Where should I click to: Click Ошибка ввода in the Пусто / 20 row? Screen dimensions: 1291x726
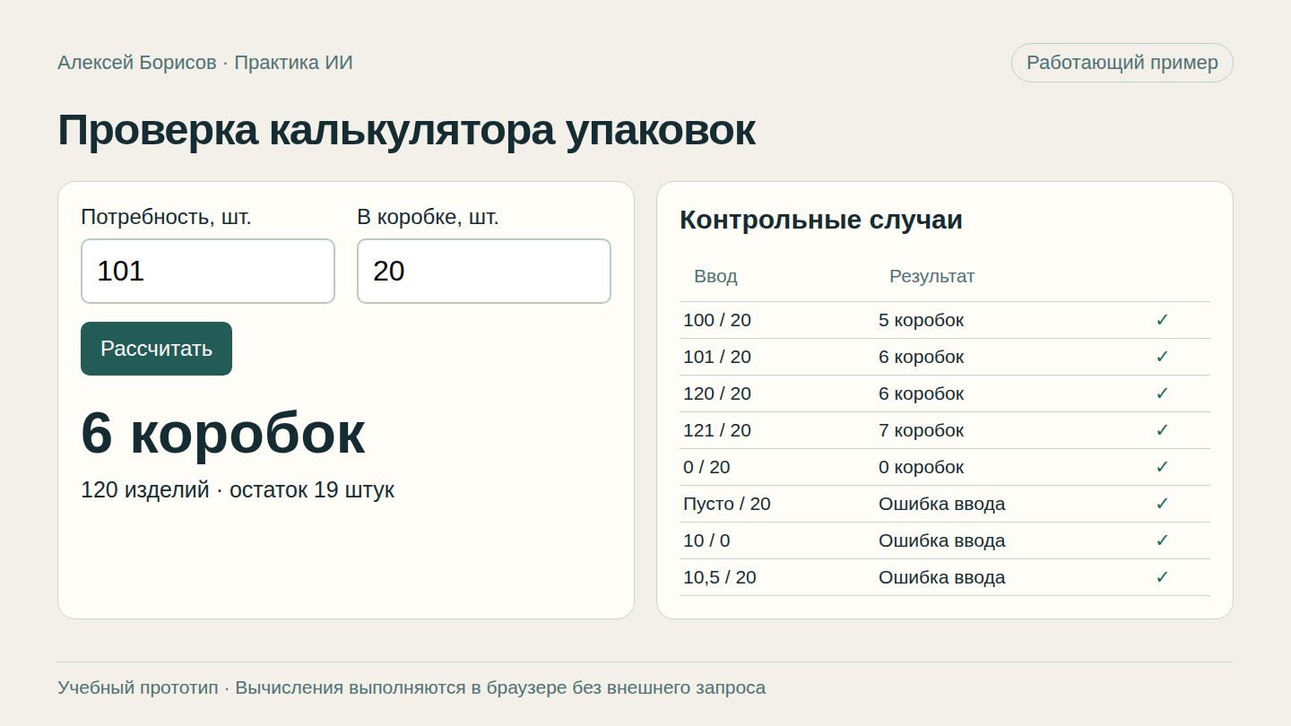pos(941,504)
